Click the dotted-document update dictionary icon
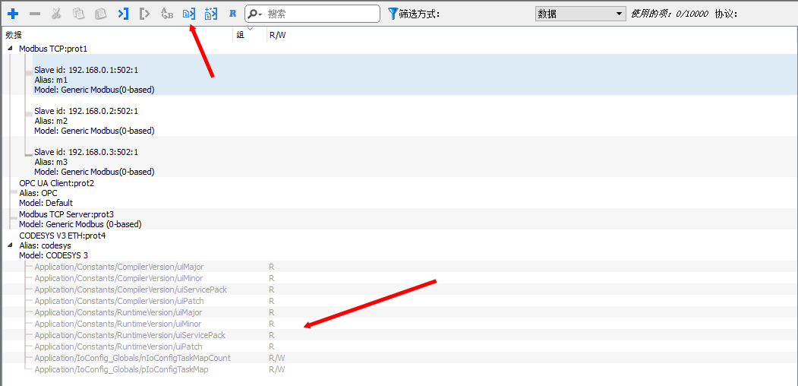Screen dimensions: 798x386 click(210, 14)
